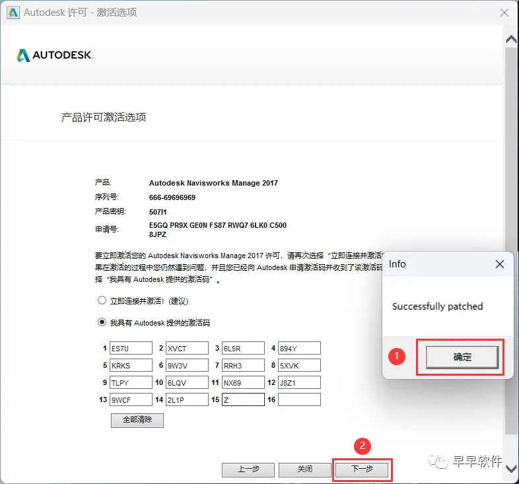Click scrollbar down arrow
The width and height of the screenshot is (519, 484).
(x=511, y=469)
